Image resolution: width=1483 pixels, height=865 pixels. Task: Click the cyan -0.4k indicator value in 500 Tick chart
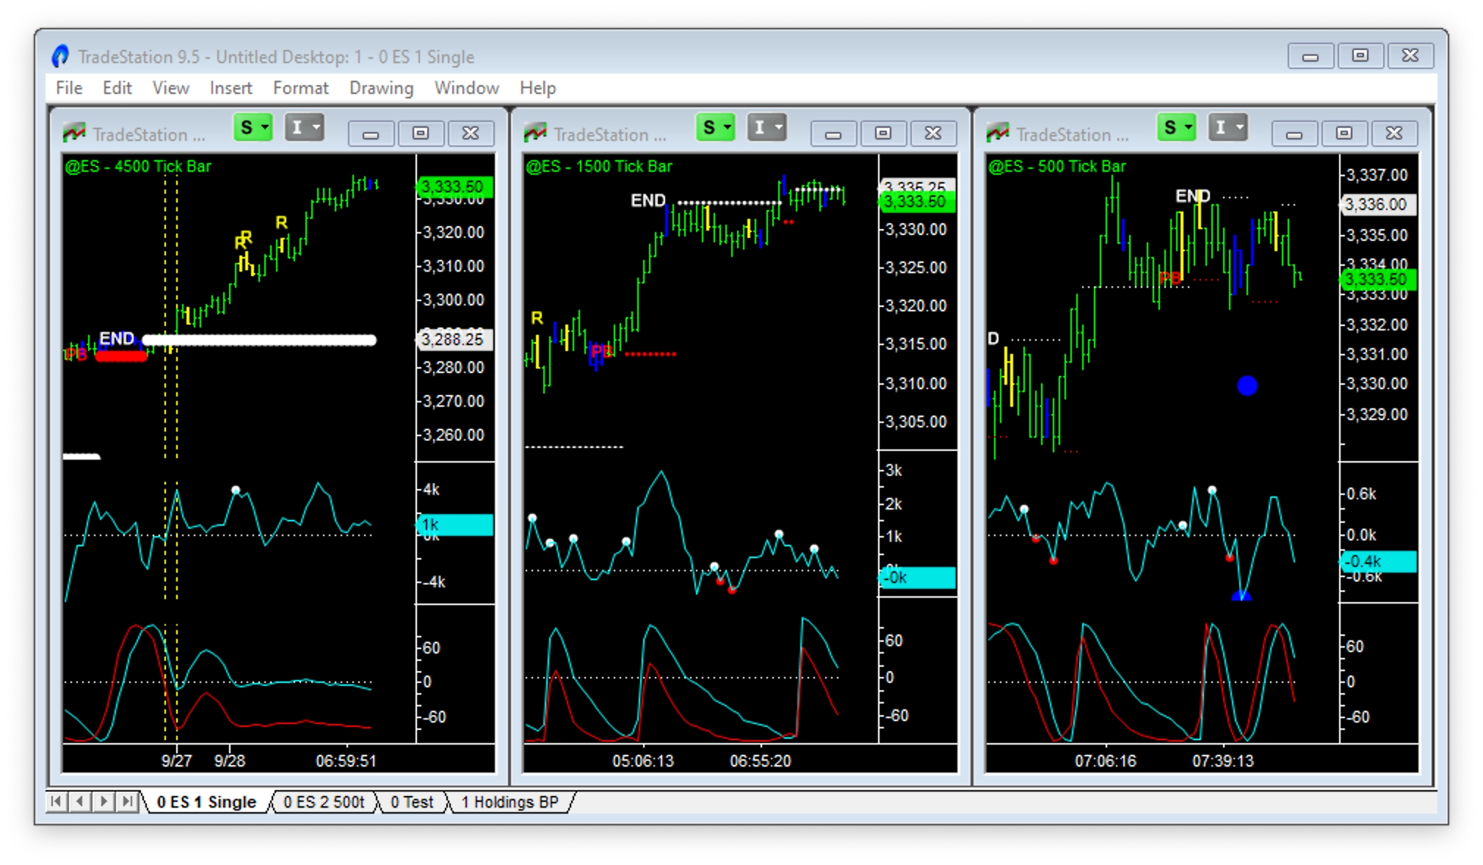coord(1378,562)
